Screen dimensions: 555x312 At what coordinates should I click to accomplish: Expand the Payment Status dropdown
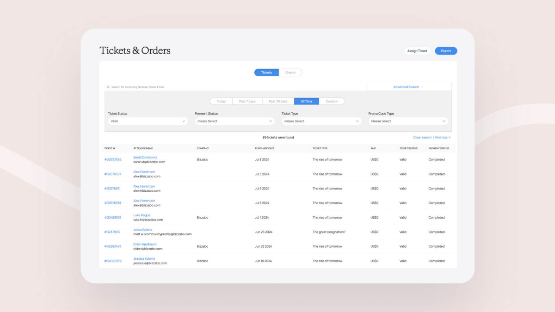tap(234, 121)
